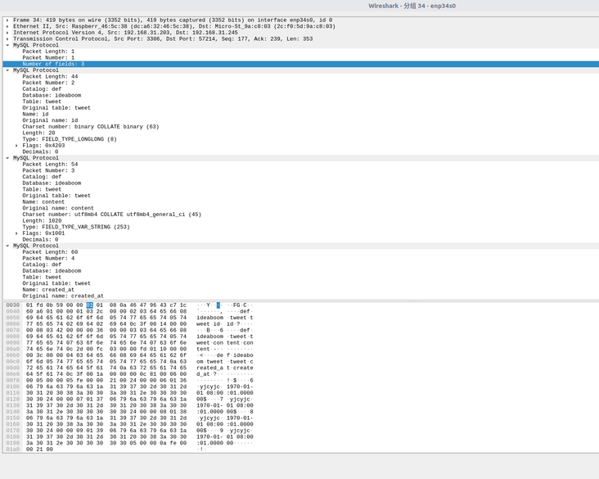The height and width of the screenshot is (479, 599).
Task: Select the Number of fields: 3 row
Action: click(x=53, y=64)
